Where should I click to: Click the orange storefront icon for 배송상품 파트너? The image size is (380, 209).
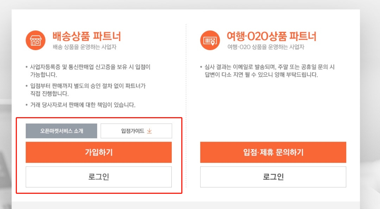tap(36, 40)
